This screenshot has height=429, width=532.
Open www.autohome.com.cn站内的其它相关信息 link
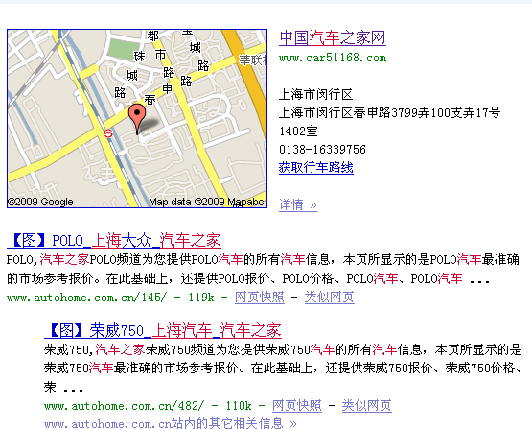click(x=171, y=423)
